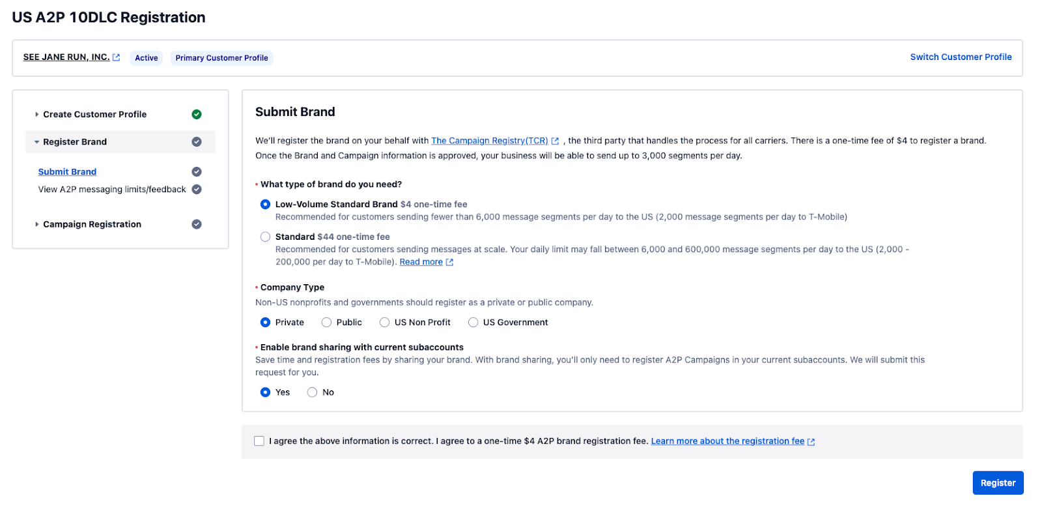Viewport: 1042px width, 509px height.
Task: Click gray checkmark icon beside Register Brand
Action: pyautogui.click(x=197, y=142)
